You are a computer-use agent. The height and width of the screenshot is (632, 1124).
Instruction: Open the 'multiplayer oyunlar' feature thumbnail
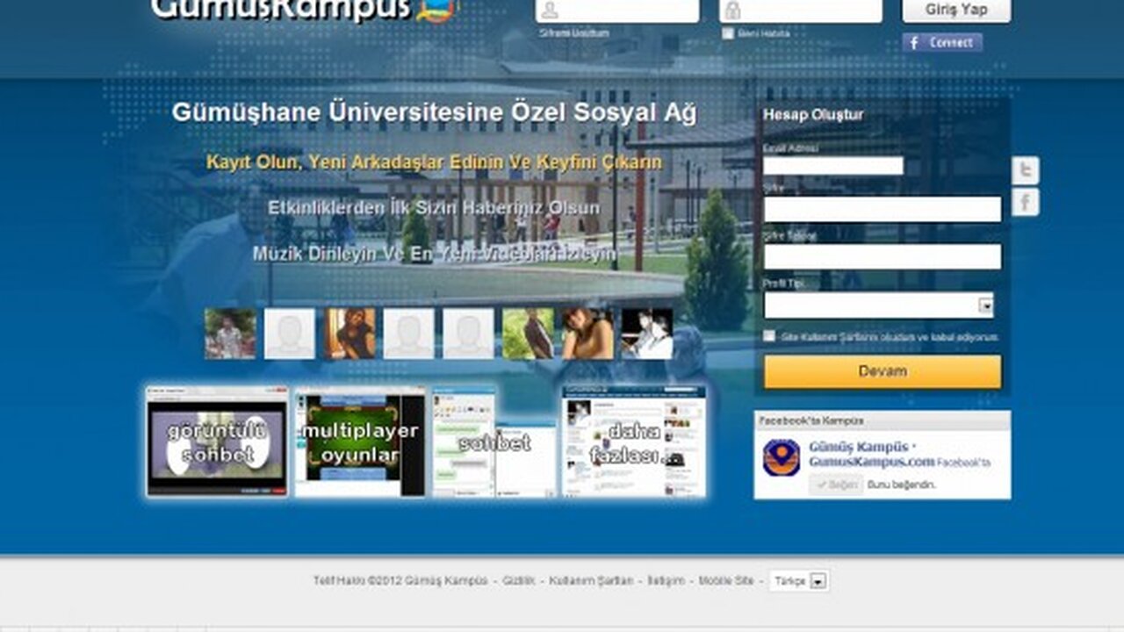pyautogui.click(x=359, y=442)
